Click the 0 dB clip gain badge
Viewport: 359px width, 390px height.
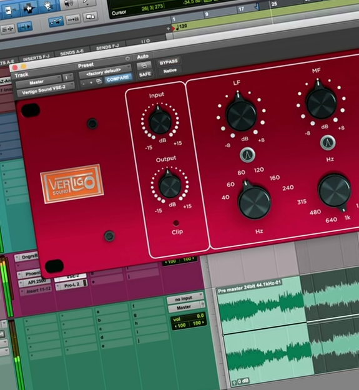click(240, 381)
